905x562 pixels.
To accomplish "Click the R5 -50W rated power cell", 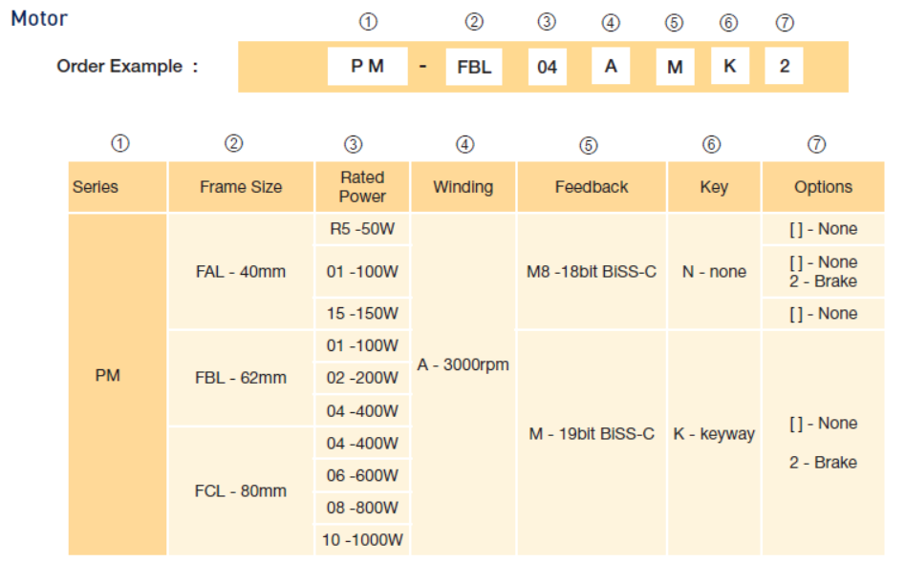I will (362, 230).
